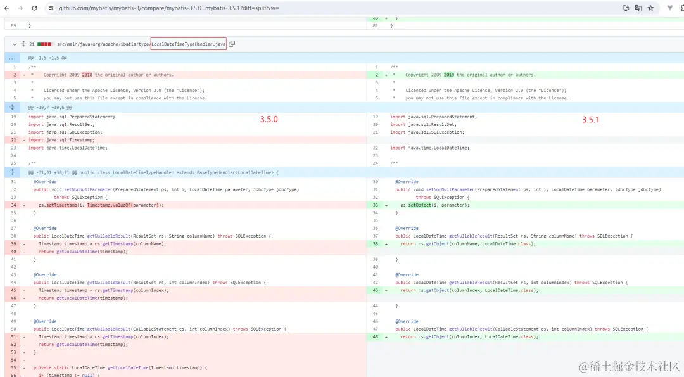Click the diffstat squares next to 21
Viewport: 684px width, 377px height.
click(x=44, y=44)
